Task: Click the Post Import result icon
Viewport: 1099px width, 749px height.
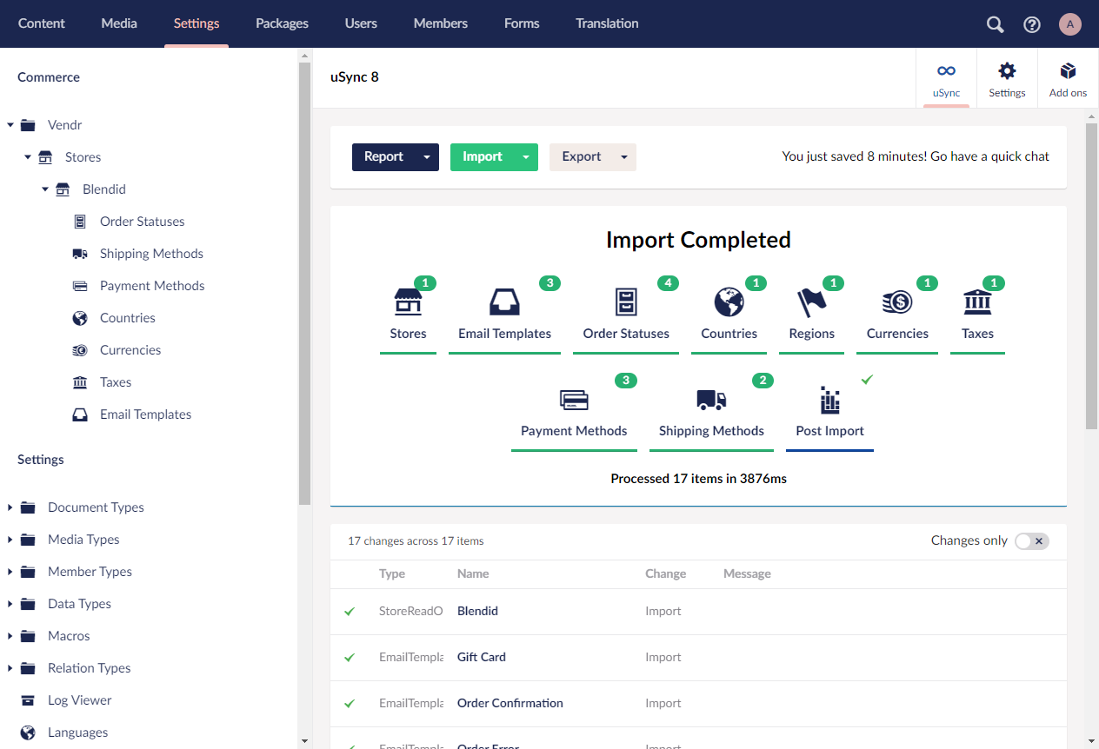Action: coord(830,401)
